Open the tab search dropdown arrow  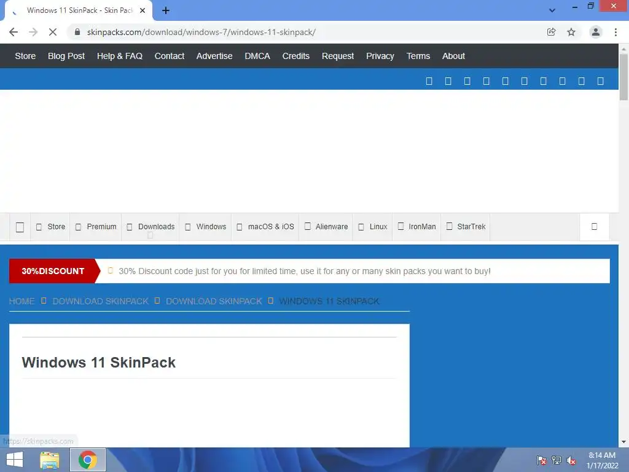pyautogui.click(x=552, y=10)
